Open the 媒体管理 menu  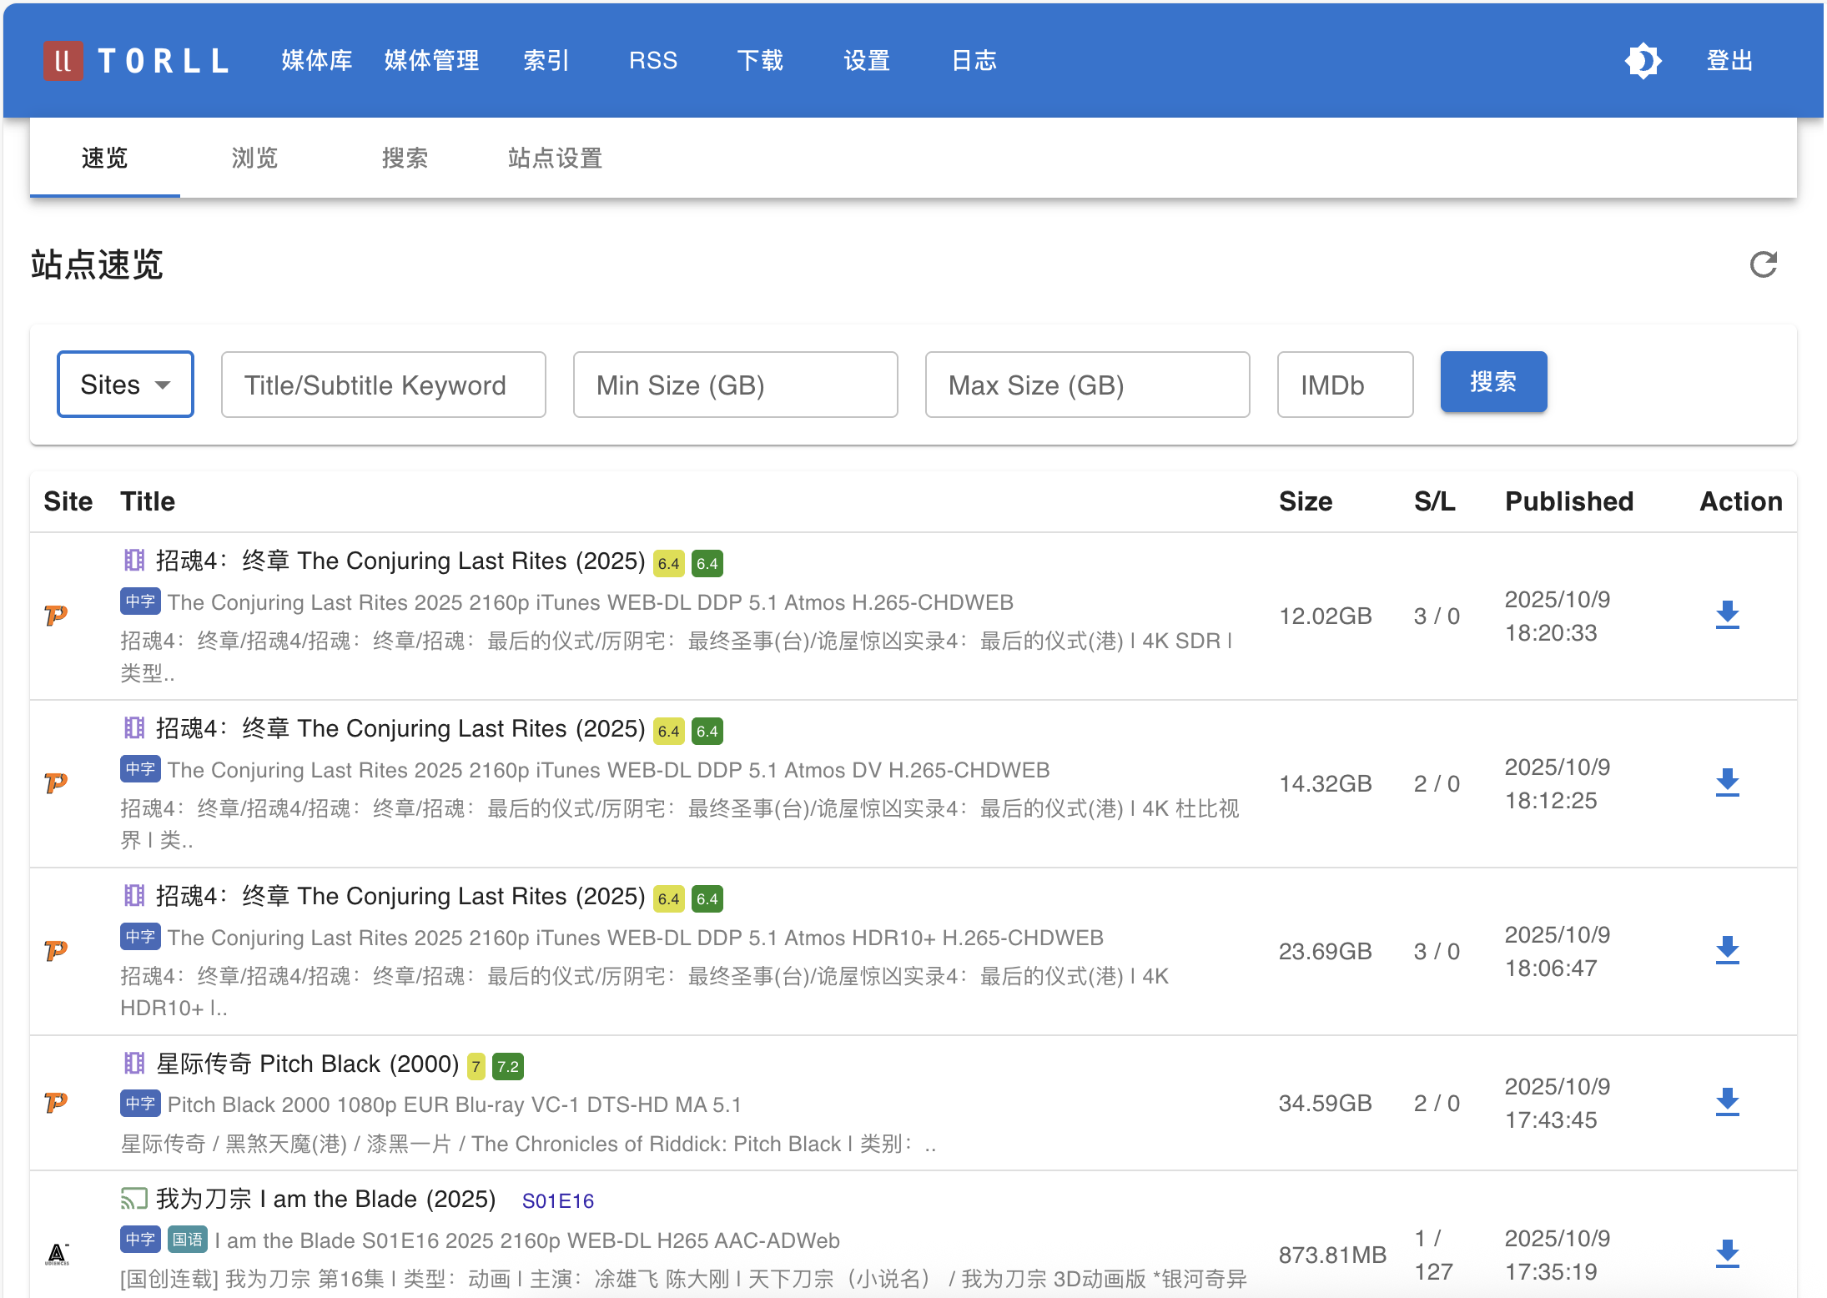431,61
